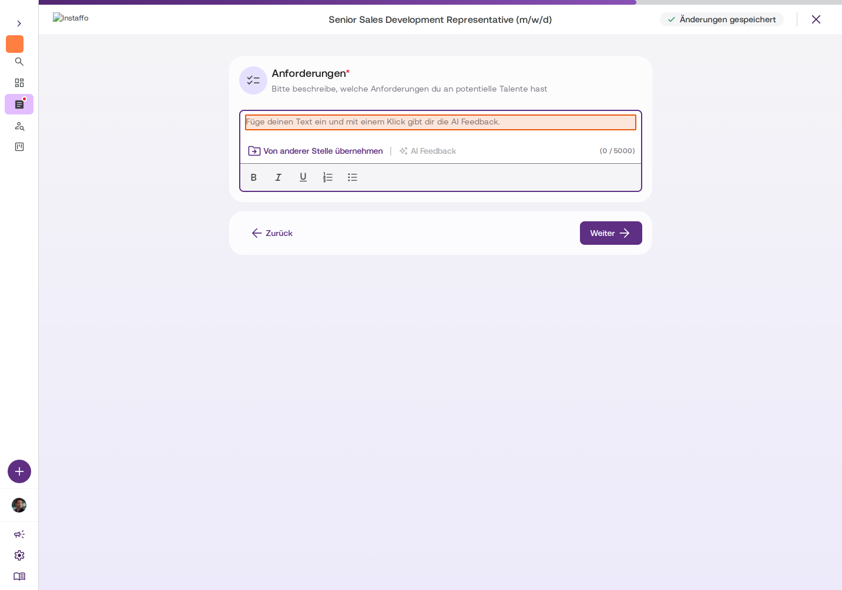Insert a numbered list
Image resolution: width=842 pixels, height=590 pixels.
pos(328,177)
